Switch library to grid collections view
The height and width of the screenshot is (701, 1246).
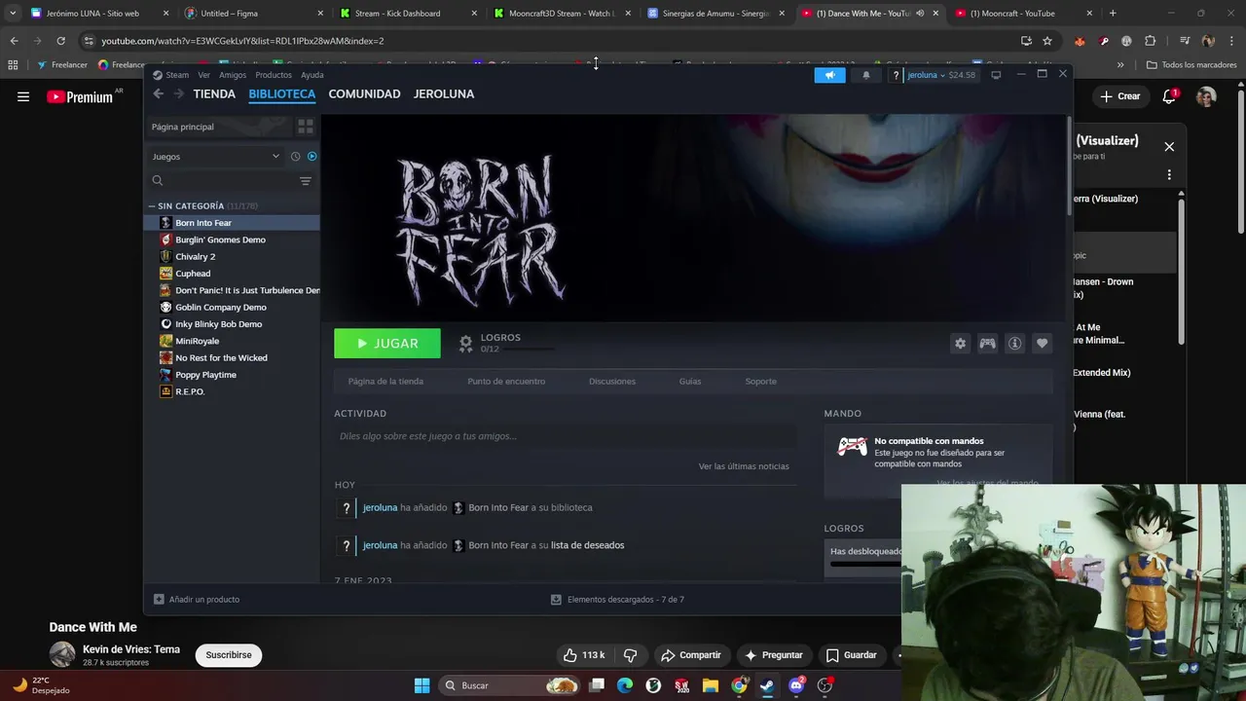pos(306,127)
